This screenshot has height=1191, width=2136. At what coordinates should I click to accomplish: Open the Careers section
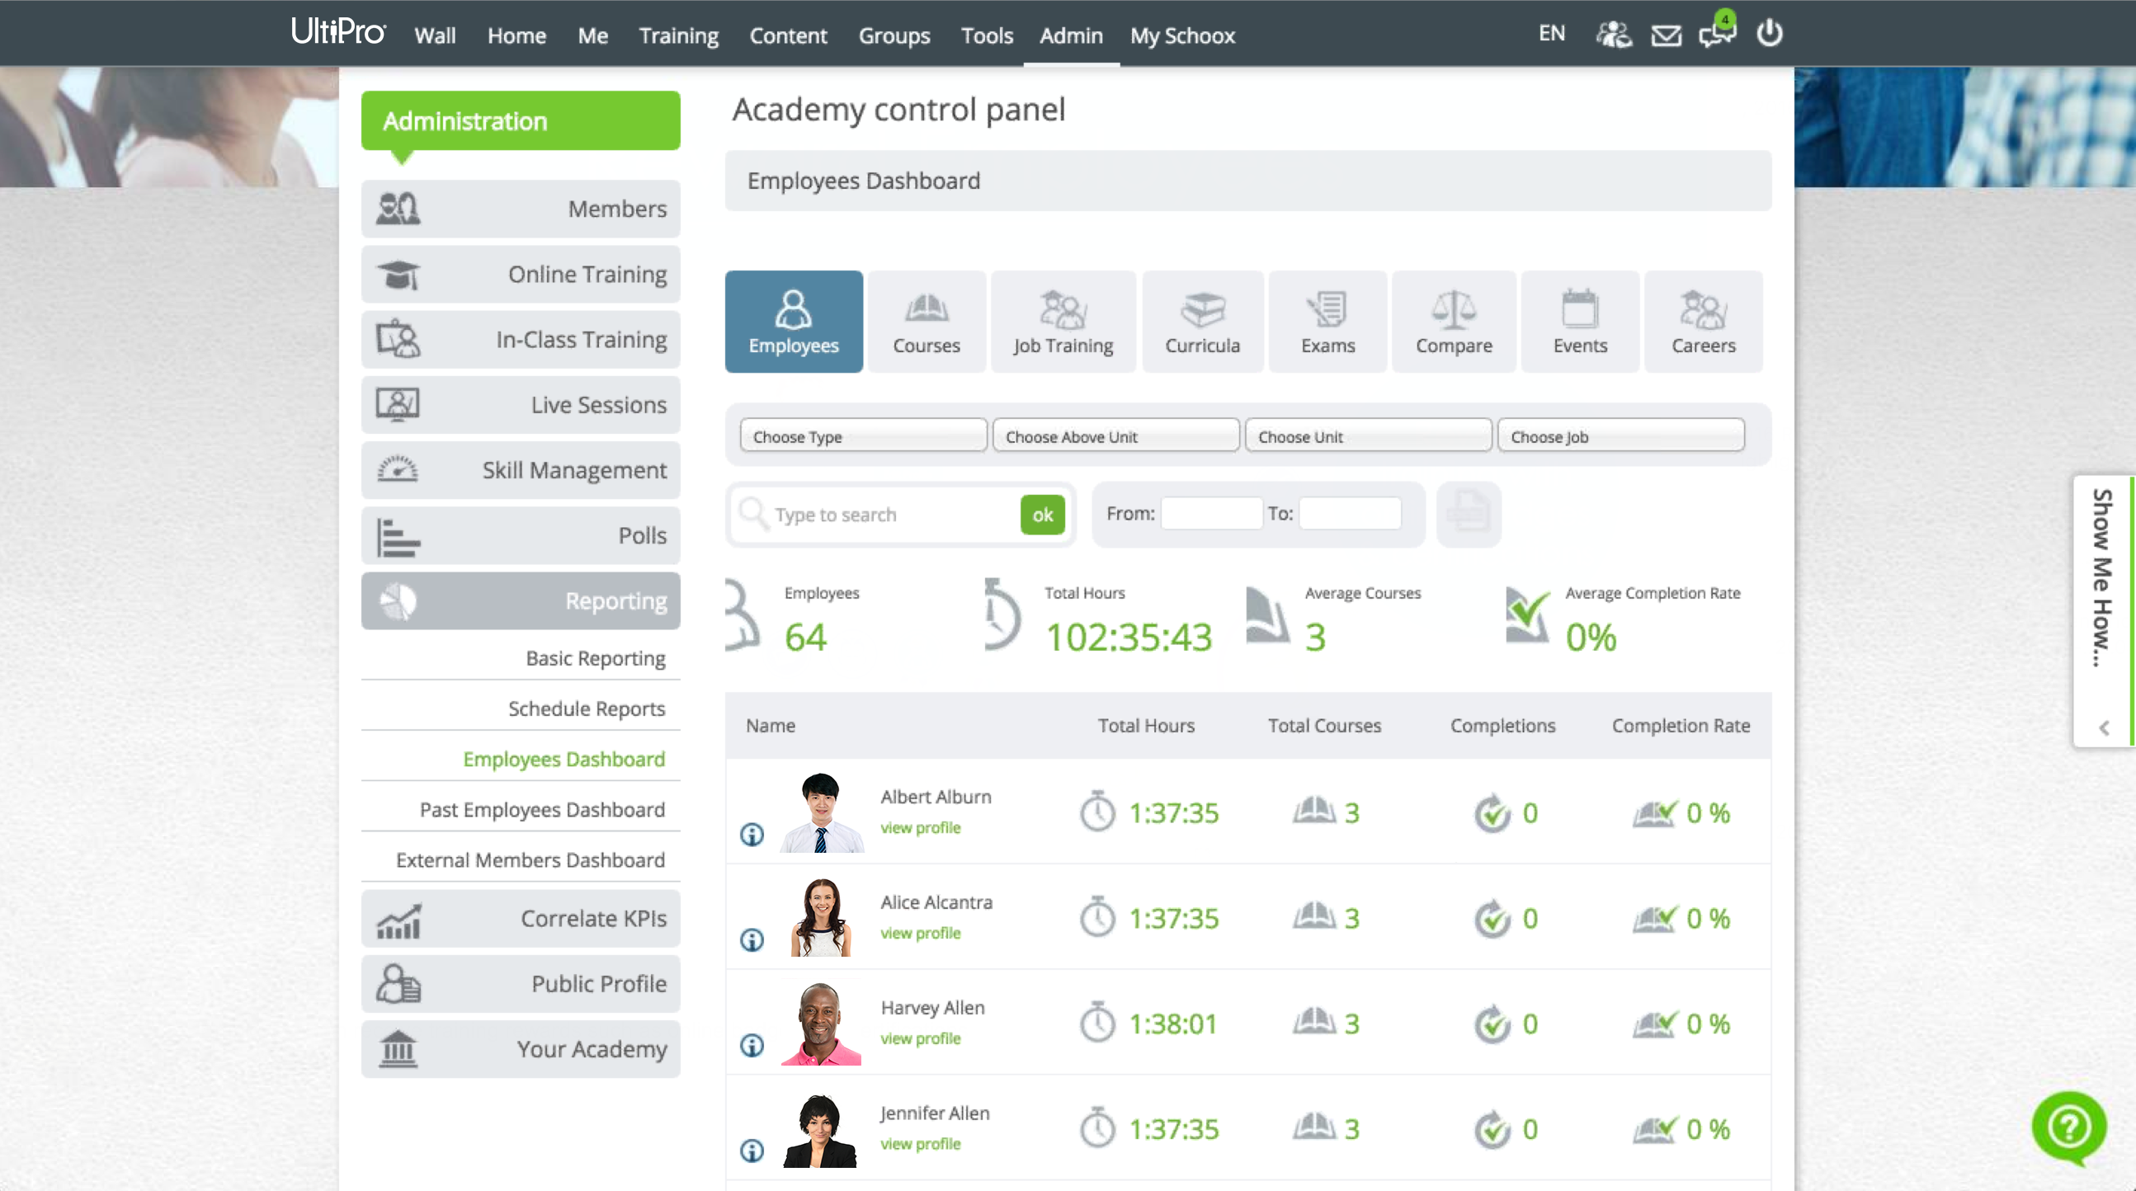pos(1703,321)
